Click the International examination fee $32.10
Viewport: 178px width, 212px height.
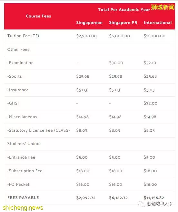point(150,63)
